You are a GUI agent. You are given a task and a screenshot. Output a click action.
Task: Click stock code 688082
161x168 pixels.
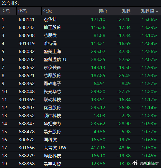27,51
